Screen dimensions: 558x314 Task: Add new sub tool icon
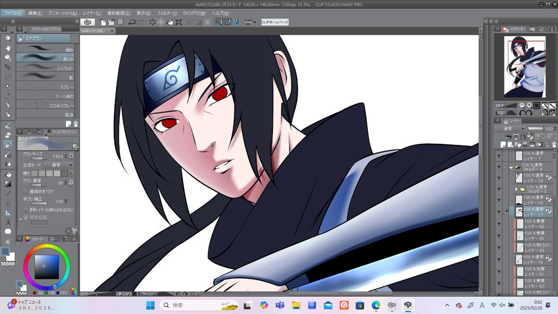(x=68, y=124)
